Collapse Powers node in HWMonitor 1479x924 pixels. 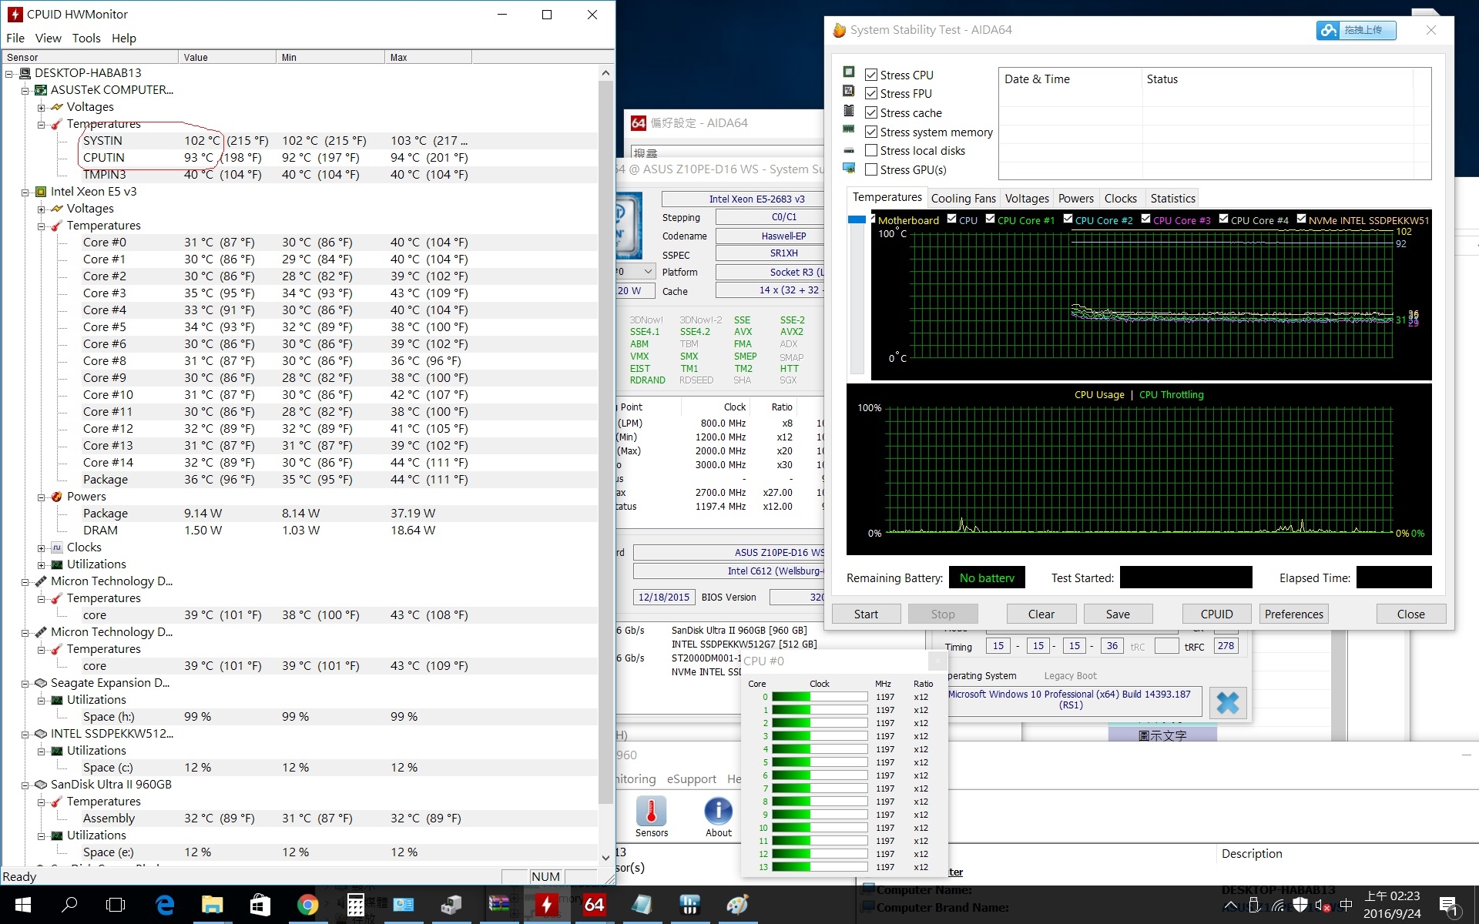click(42, 497)
